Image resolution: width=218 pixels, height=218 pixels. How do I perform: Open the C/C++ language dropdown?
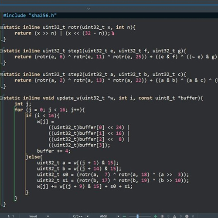pos(88,216)
